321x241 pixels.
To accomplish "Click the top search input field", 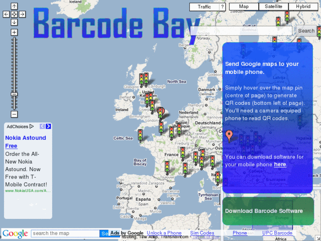I will [x=241, y=31].
